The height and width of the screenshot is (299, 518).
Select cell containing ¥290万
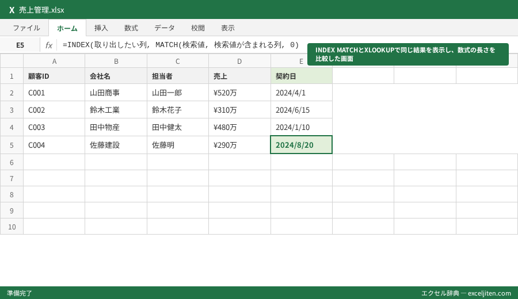click(239, 145)
